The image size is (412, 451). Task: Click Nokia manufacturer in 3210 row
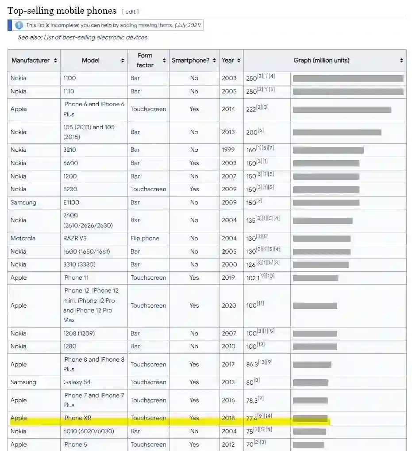tap(19, 150)
